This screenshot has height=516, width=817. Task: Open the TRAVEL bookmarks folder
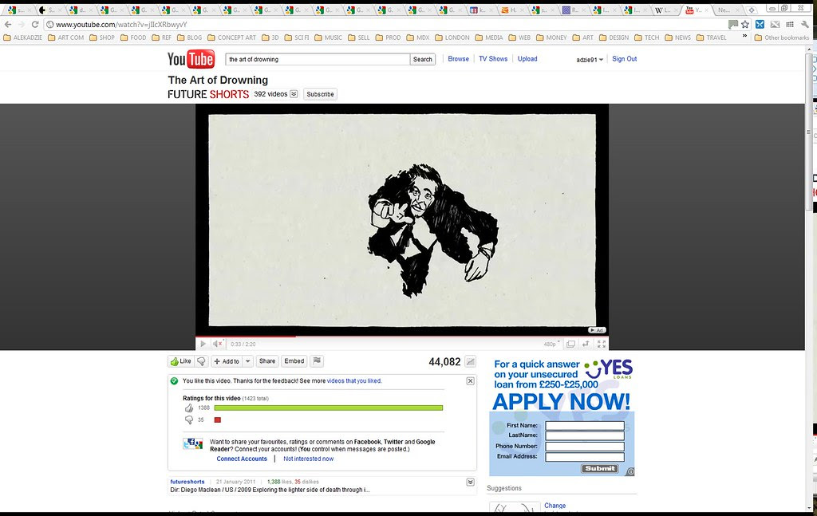(711, 37)
